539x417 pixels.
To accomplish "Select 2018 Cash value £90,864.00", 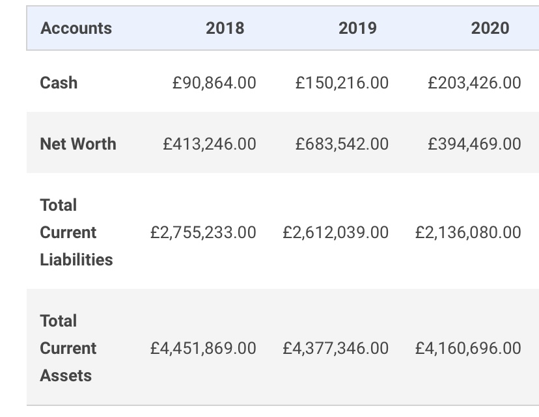I will [214, 83].
